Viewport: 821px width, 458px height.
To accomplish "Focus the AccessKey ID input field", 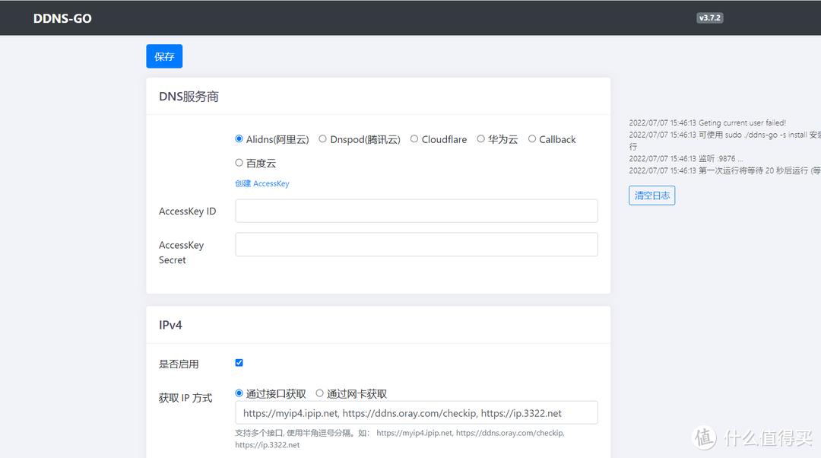I will click(416, 211).
